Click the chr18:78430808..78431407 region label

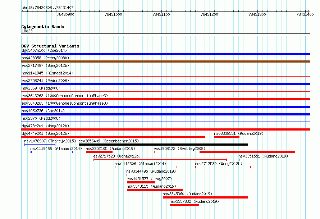47,8
